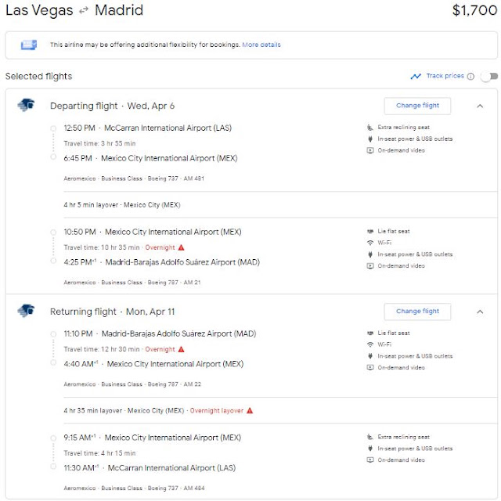Click the Aeromexico logo beside Returning flight
The image size is (501, 501).
click(x=26, y=311)
